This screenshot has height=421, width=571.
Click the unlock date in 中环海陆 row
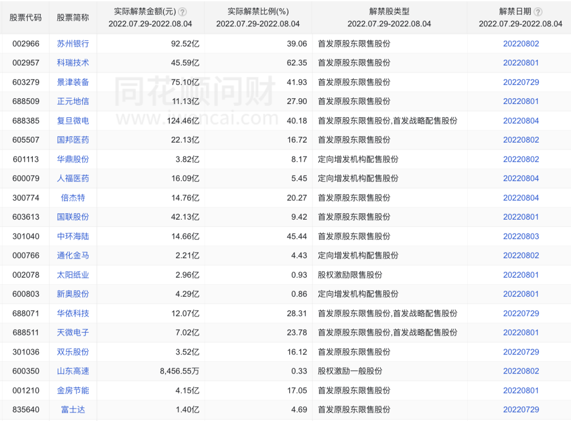click(521, 237)
